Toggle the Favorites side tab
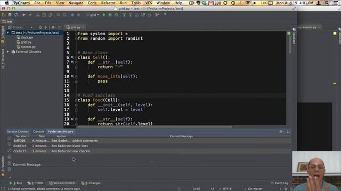The height and width of the screenshot is (191, 341). point(3,166)
